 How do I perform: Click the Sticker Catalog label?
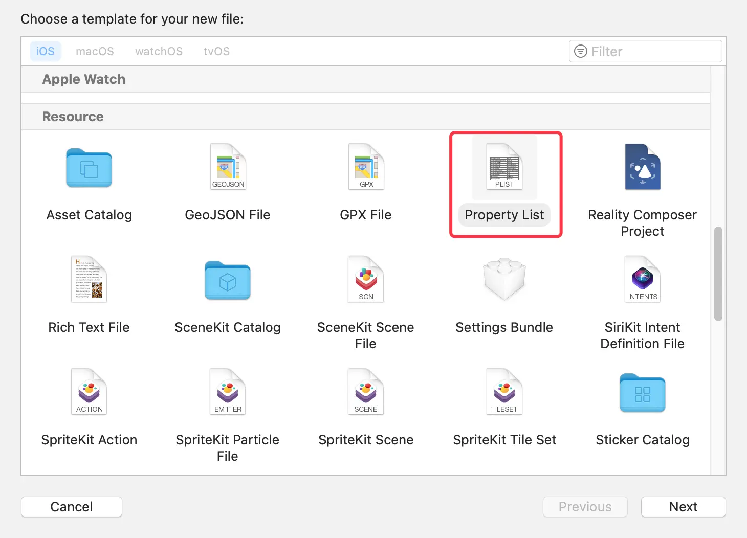pos(643,440)
